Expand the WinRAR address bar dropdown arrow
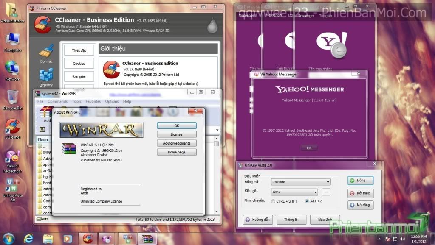 (217, 130)
